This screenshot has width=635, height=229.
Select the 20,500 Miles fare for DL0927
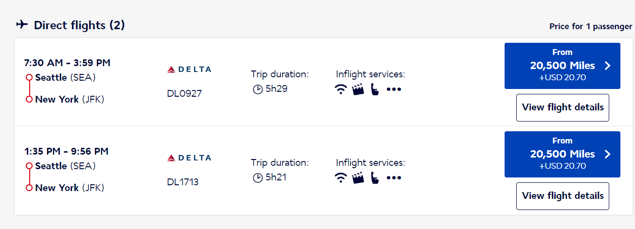tap(562, 66)
